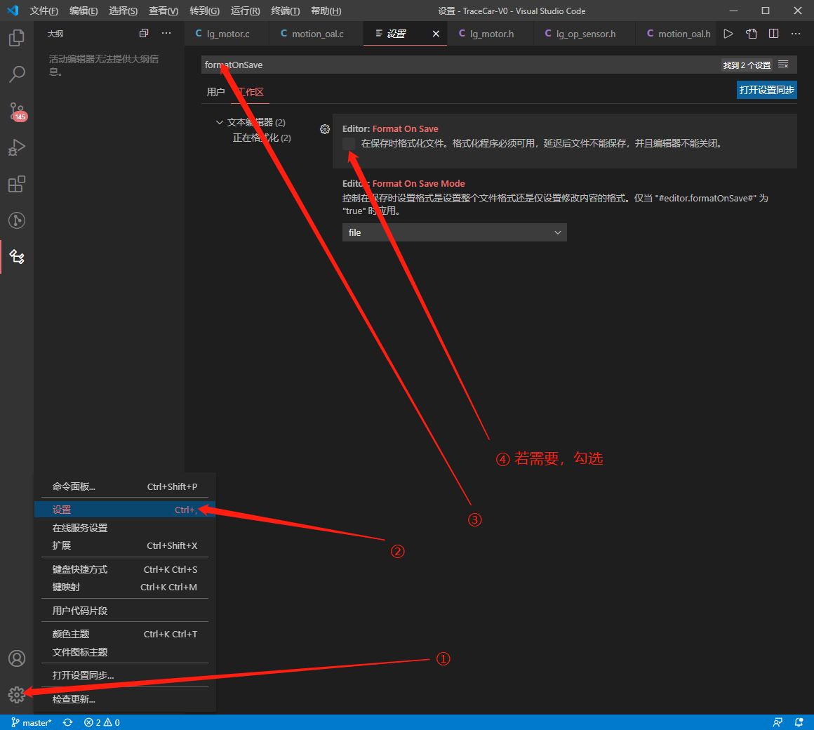Viewport: 814px width, 730px height.
Task: Choose 文件图标主题 from the menu
Action: [125, 652]
